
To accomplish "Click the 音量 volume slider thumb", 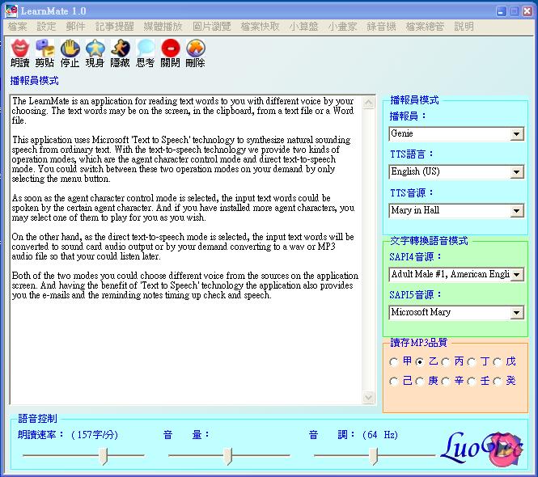I will 227,456.
